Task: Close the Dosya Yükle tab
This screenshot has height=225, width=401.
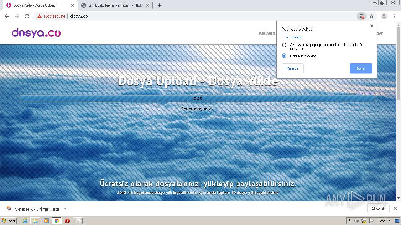Action: tap(72, 5)
